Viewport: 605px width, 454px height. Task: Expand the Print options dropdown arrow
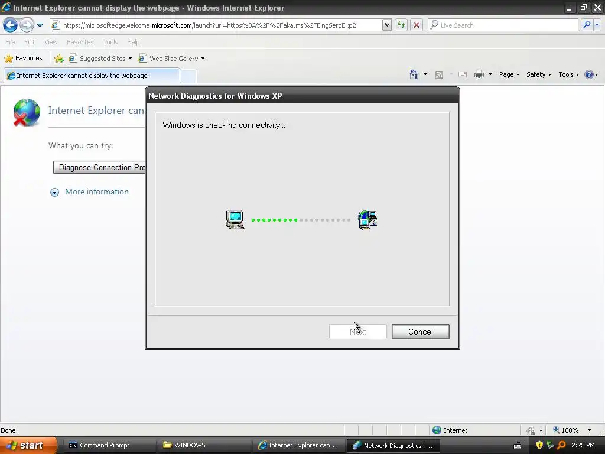pyautogui.click(x=490, y=74)
